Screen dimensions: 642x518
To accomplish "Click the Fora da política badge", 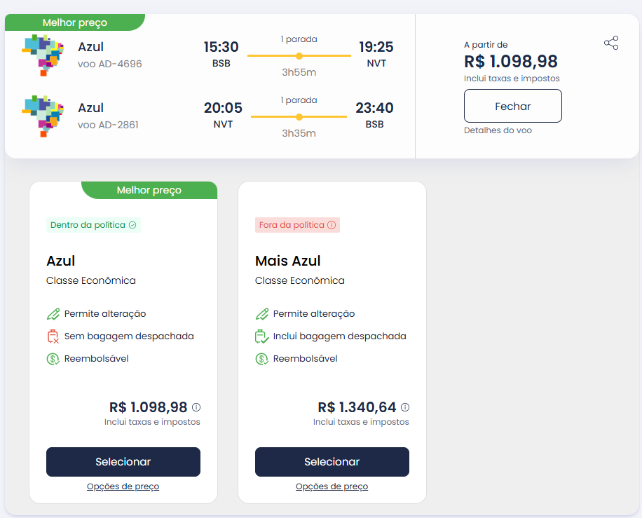I will pos(297,225).
